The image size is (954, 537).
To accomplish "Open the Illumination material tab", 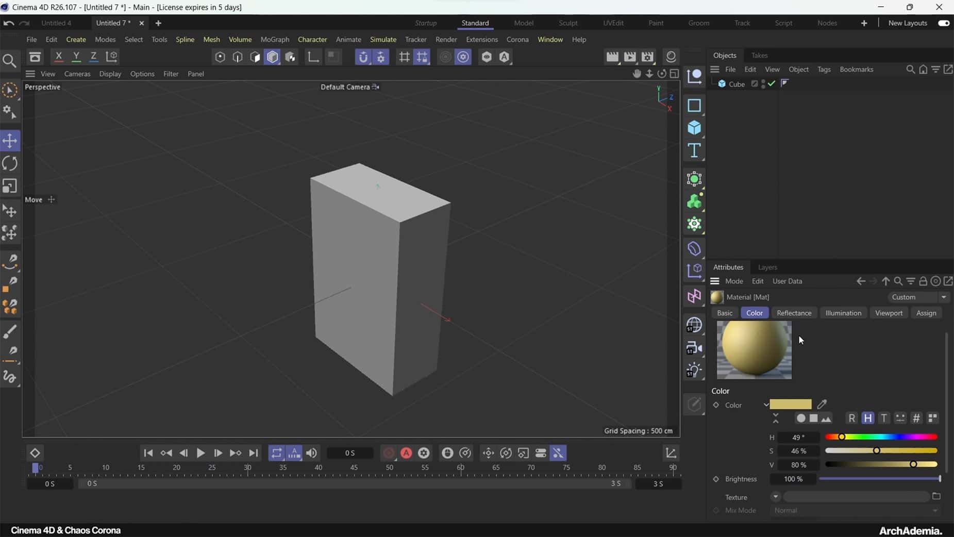I will 843,313.
